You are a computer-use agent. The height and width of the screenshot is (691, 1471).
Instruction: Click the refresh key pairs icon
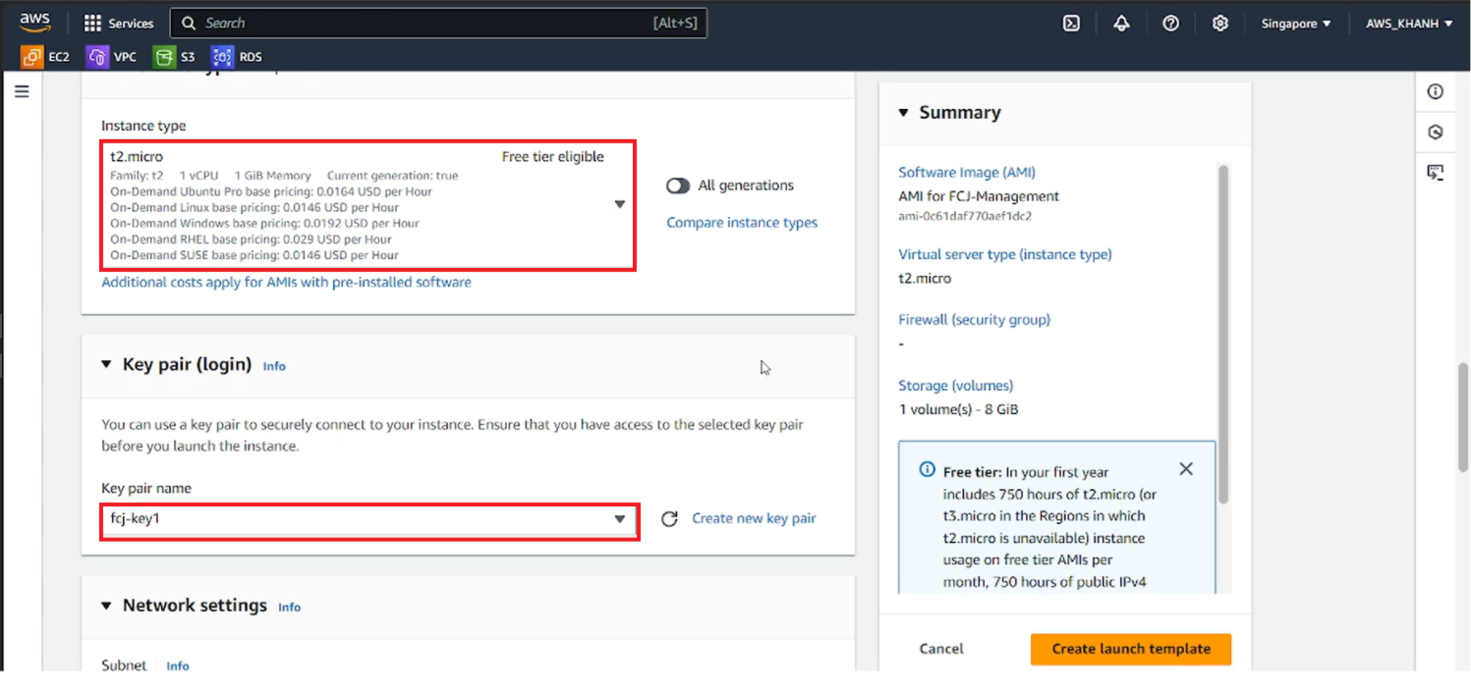click(x=669, y=518)
